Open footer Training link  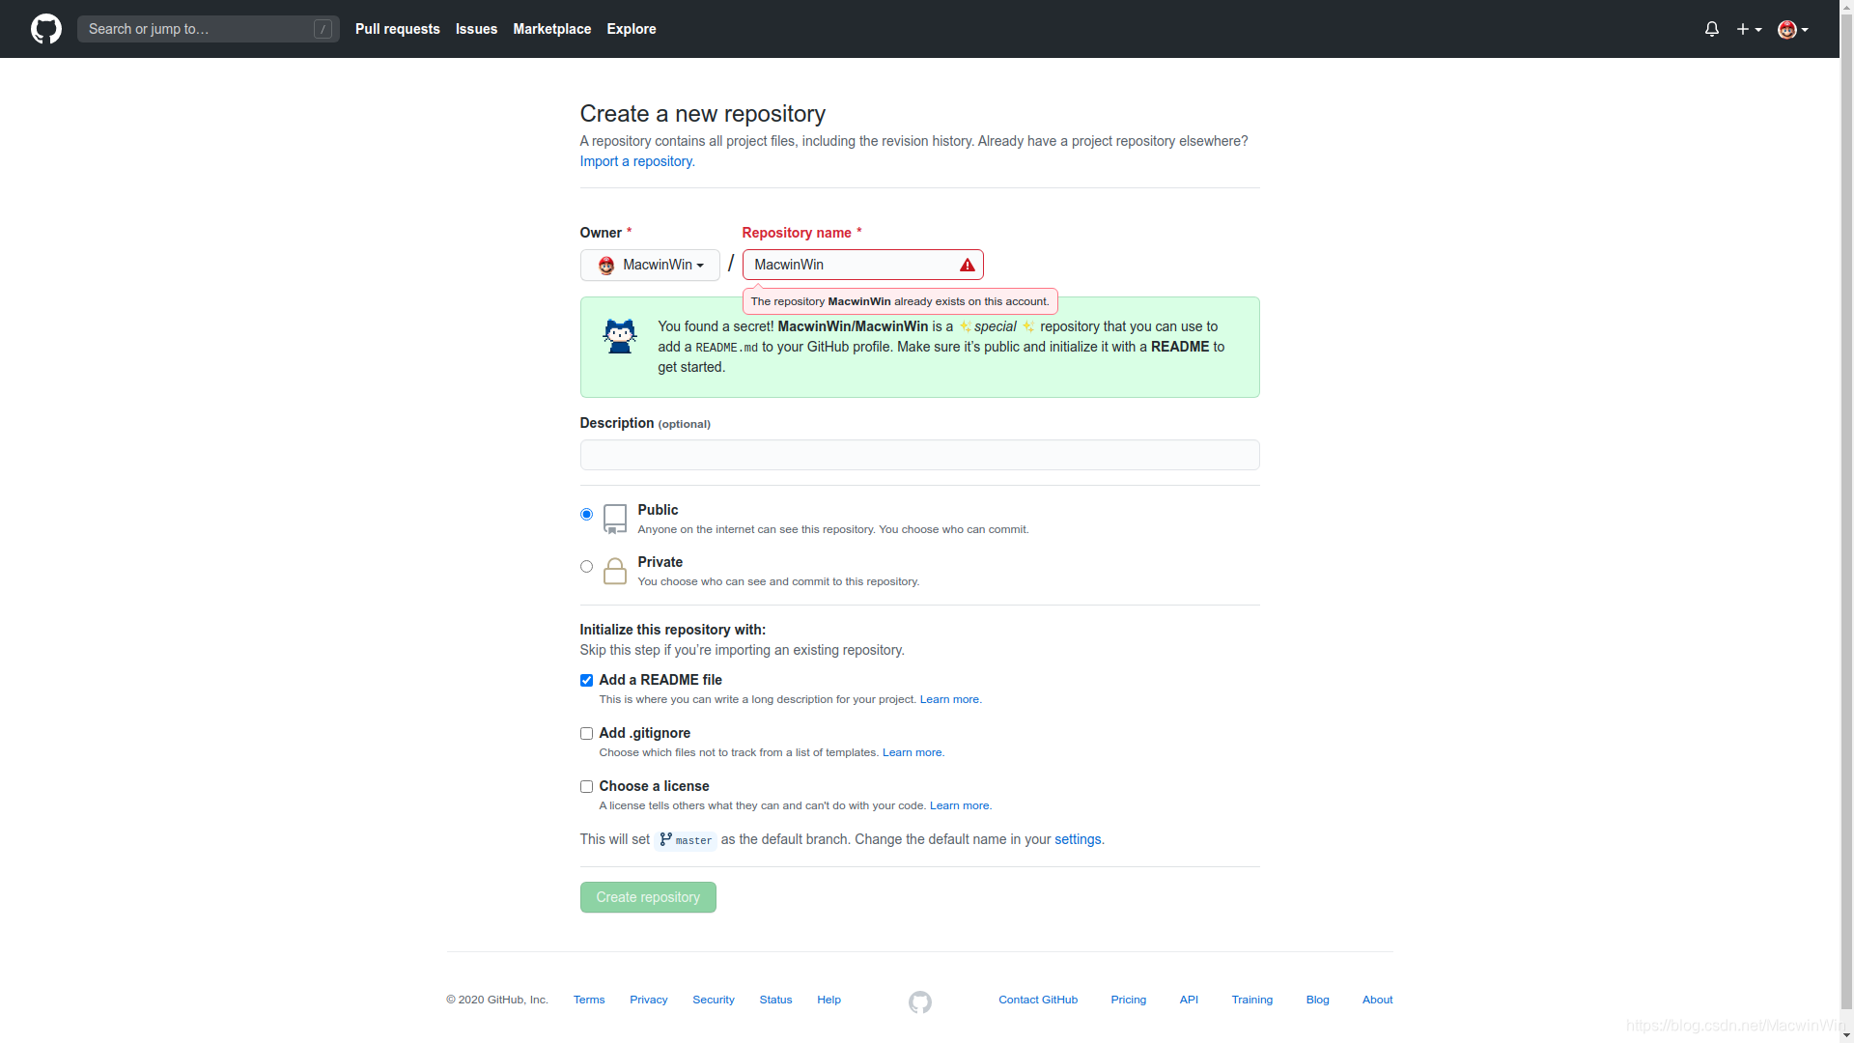click(x=1252, y=1000)
